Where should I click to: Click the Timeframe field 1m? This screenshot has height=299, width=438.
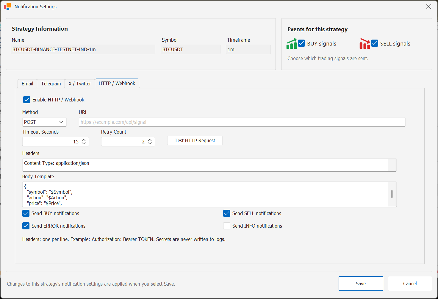(248, 49)
